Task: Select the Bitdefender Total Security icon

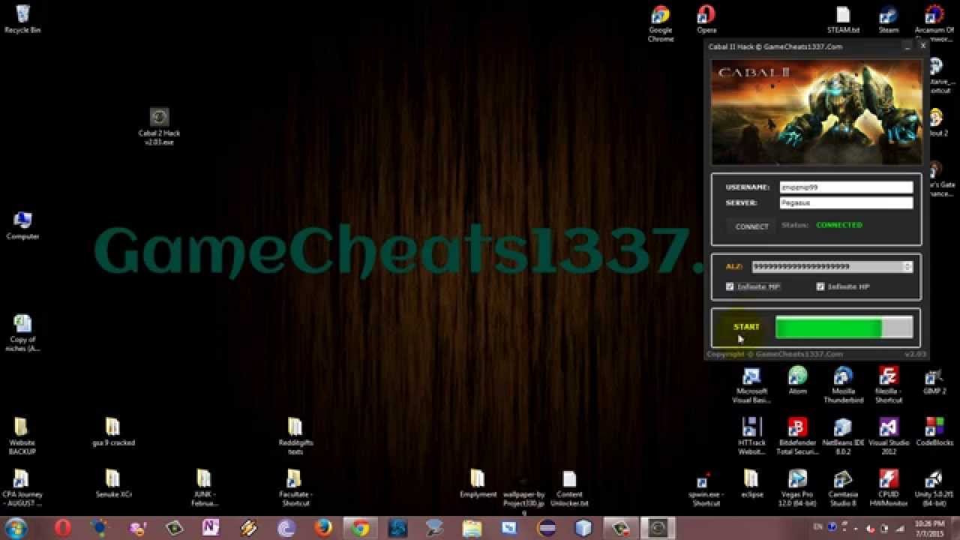Action: click(798, 436)
